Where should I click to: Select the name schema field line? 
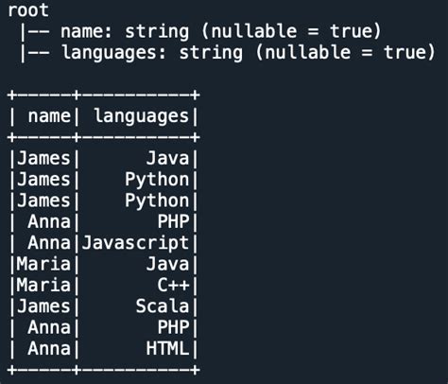coord(200,31)
